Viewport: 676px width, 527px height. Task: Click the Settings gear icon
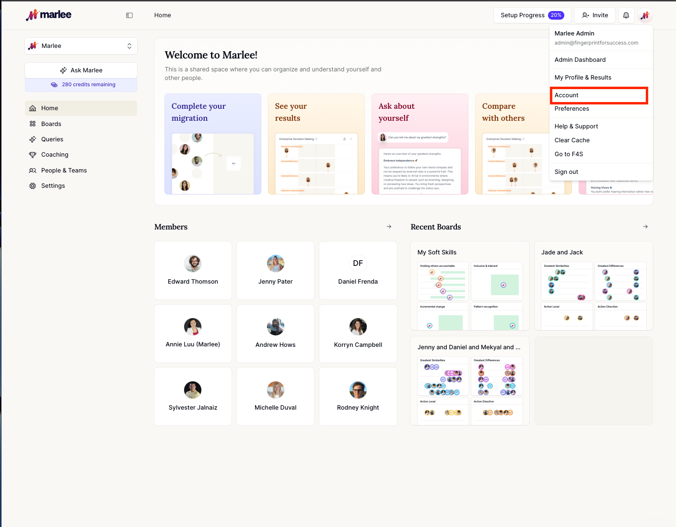[33, 186]
